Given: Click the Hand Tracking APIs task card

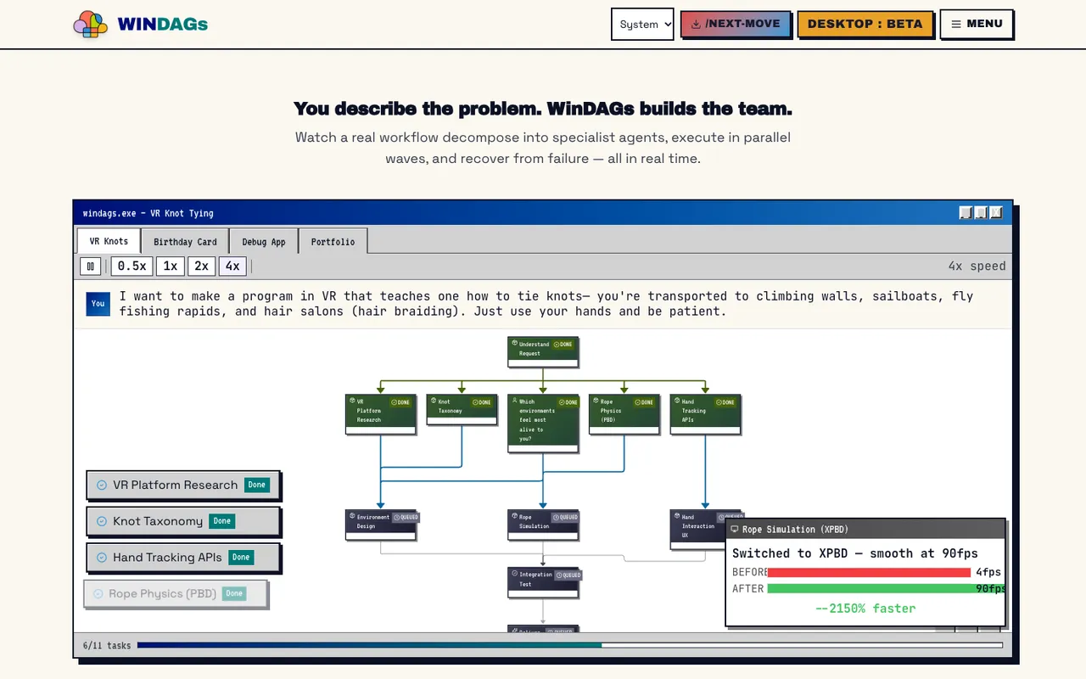Looking at the screenshot, I should pyautogui.click(x=183, y=558).
